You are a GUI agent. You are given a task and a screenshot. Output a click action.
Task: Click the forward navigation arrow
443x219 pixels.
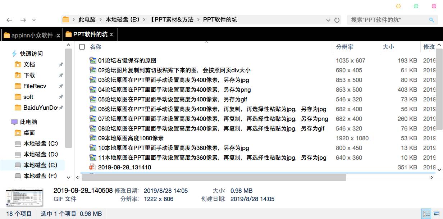pos(23,20)
